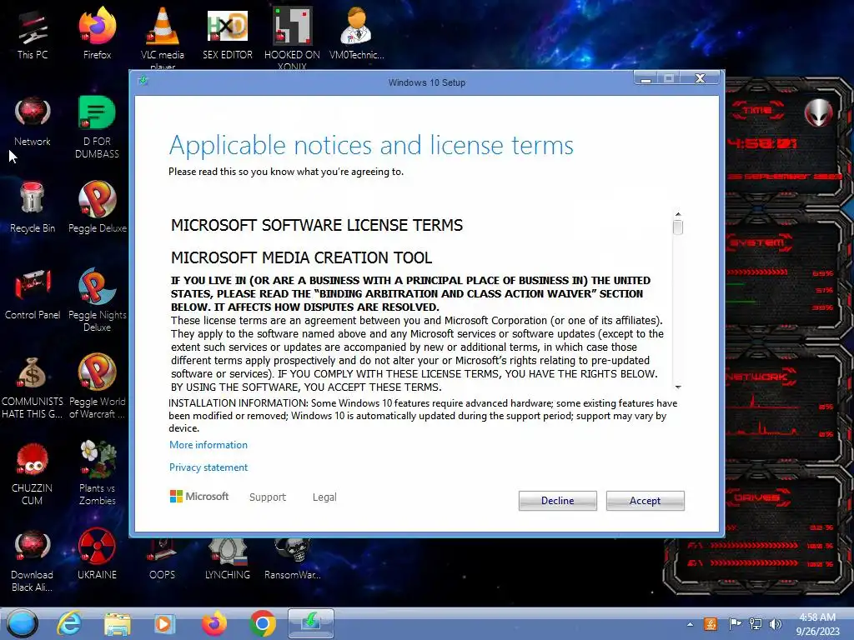Open the HOOKED ON XONIX shortcut

point(292,38)
